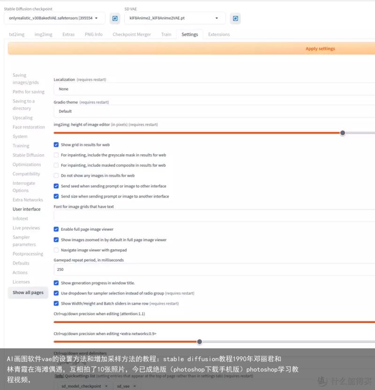This screenshot has height=390, width=375.
Task: Select the Settings tab
Action: coord(190,34)
